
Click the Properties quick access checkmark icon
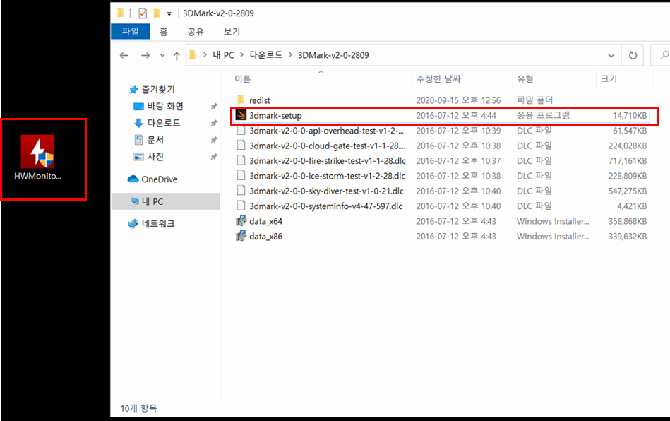(x=143, y=13)
